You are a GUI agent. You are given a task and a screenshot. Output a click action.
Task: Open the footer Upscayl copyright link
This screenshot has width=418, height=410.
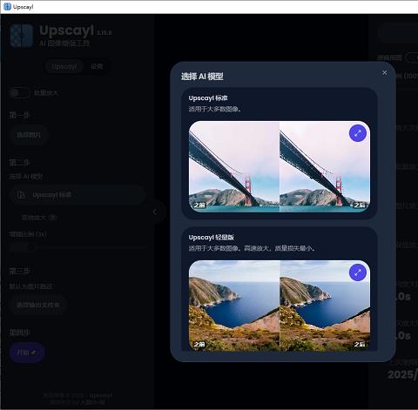pos(100,395)
